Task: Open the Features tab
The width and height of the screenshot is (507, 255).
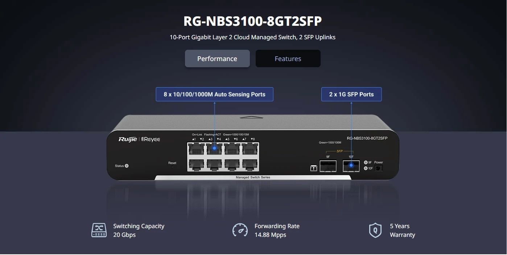Action: tap(288, 58)
